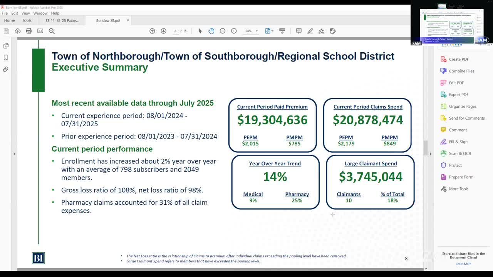
Task: Toggle the page thumbnails panel
Action: pos(6,45)
